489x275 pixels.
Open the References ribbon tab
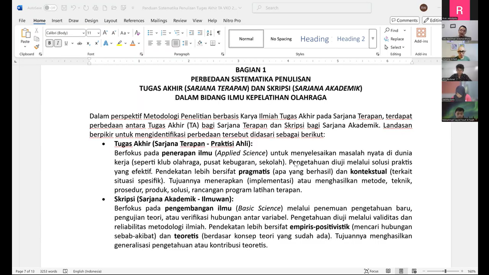[134, 21]
